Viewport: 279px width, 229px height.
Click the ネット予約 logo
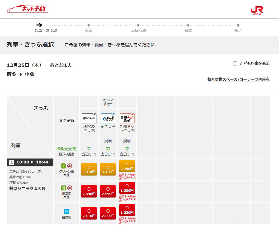[29, 9]
